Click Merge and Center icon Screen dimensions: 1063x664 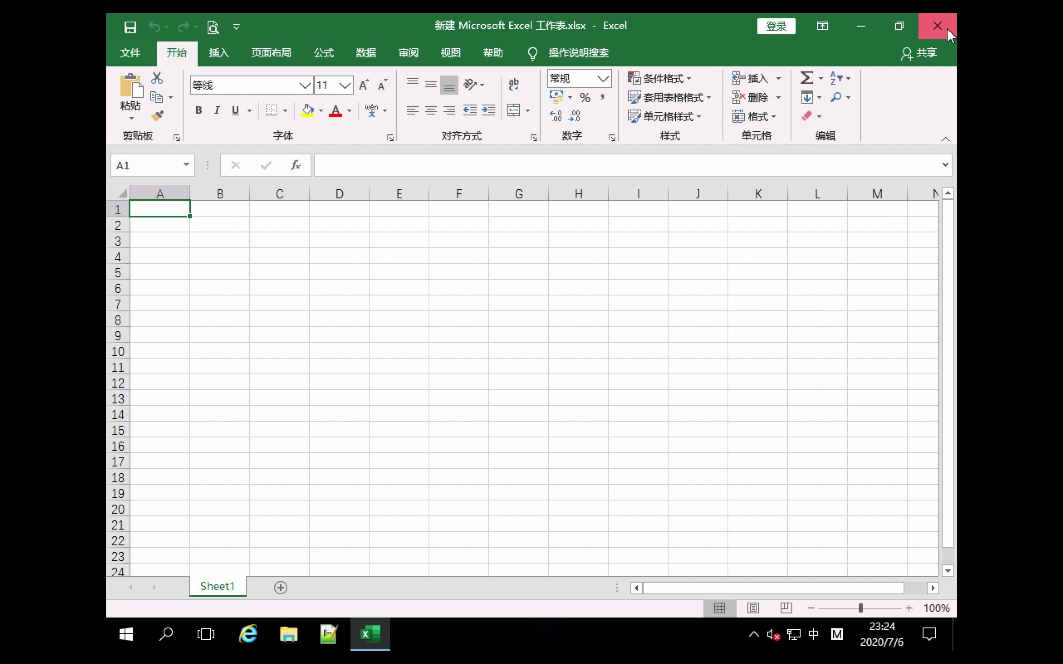514,110
